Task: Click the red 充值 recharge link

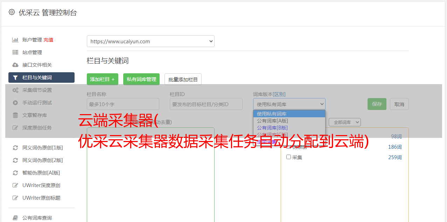Action: tap(48, 40)
